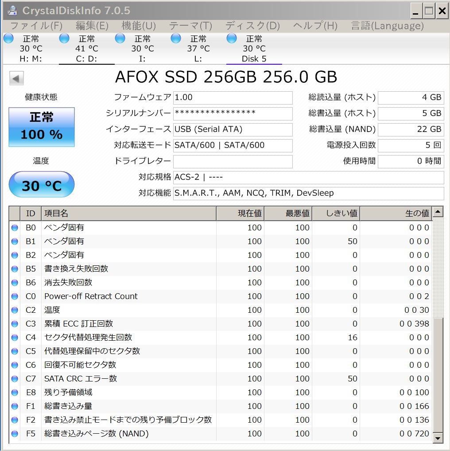Image resolution: width=450 pixels, height=451 pixels.
Task: Click status dot for attribute F1
Action: coord(15,406)
